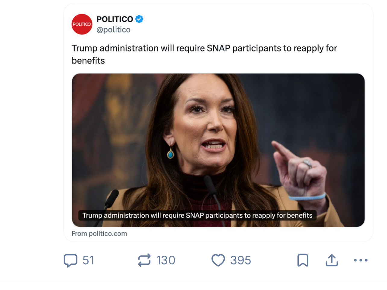The height and width of the screenshot is (290, 387).
Task: Open the 'From politico.com' source link
Action: point(99,234)
